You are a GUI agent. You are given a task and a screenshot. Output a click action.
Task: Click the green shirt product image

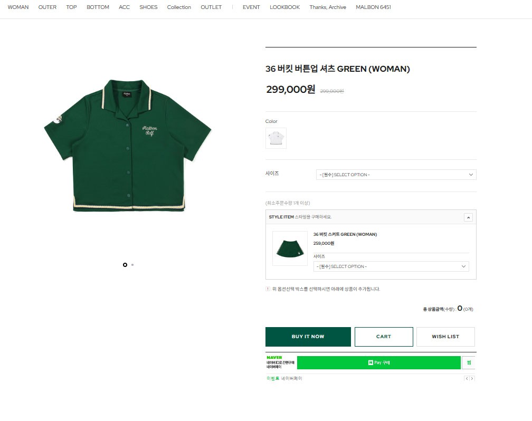(x=128, y=145)
